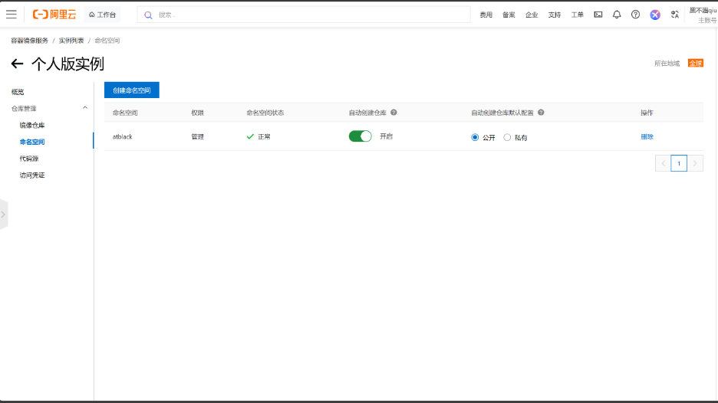This screenshot has width=718, height=403.
Task: Go to 容器镜像服务 breadcrumb
Action: pyautogui.click(x=30, y=41)
